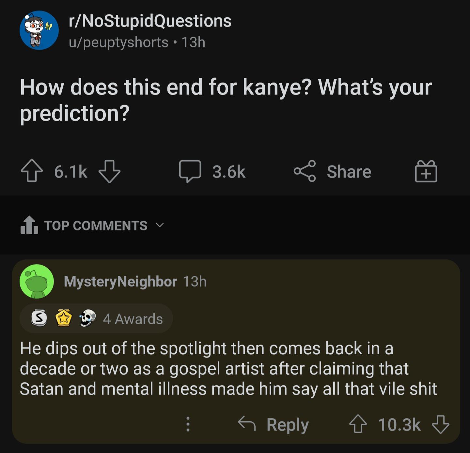The width and height of the screenshot is (470, 453).
Task: Tap the share icon on the post
Action: 305,171
